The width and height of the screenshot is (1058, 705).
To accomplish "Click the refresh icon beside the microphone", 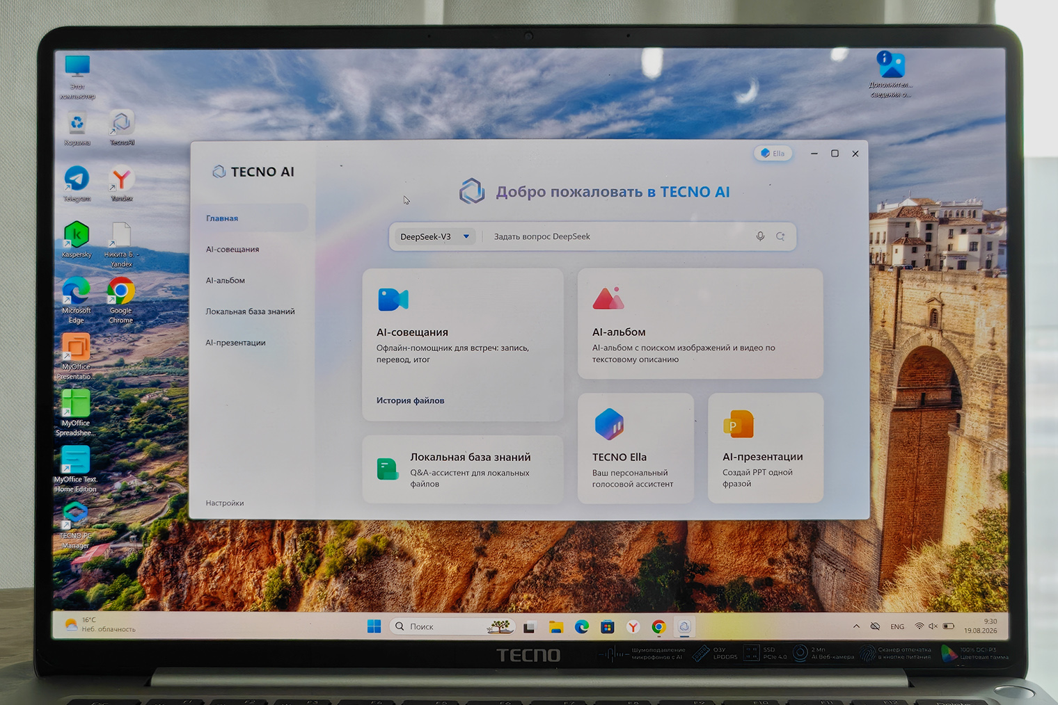I will (x=780, y=236).
